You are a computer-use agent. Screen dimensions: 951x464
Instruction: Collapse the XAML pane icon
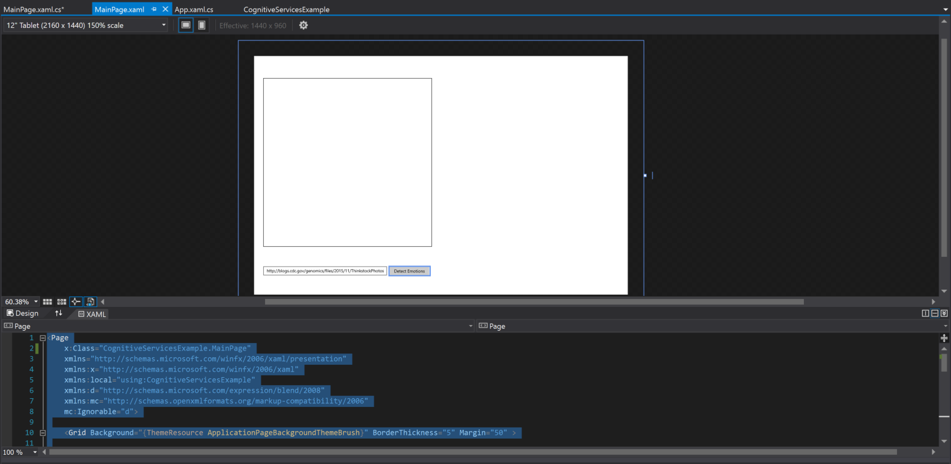click(944, 313)
